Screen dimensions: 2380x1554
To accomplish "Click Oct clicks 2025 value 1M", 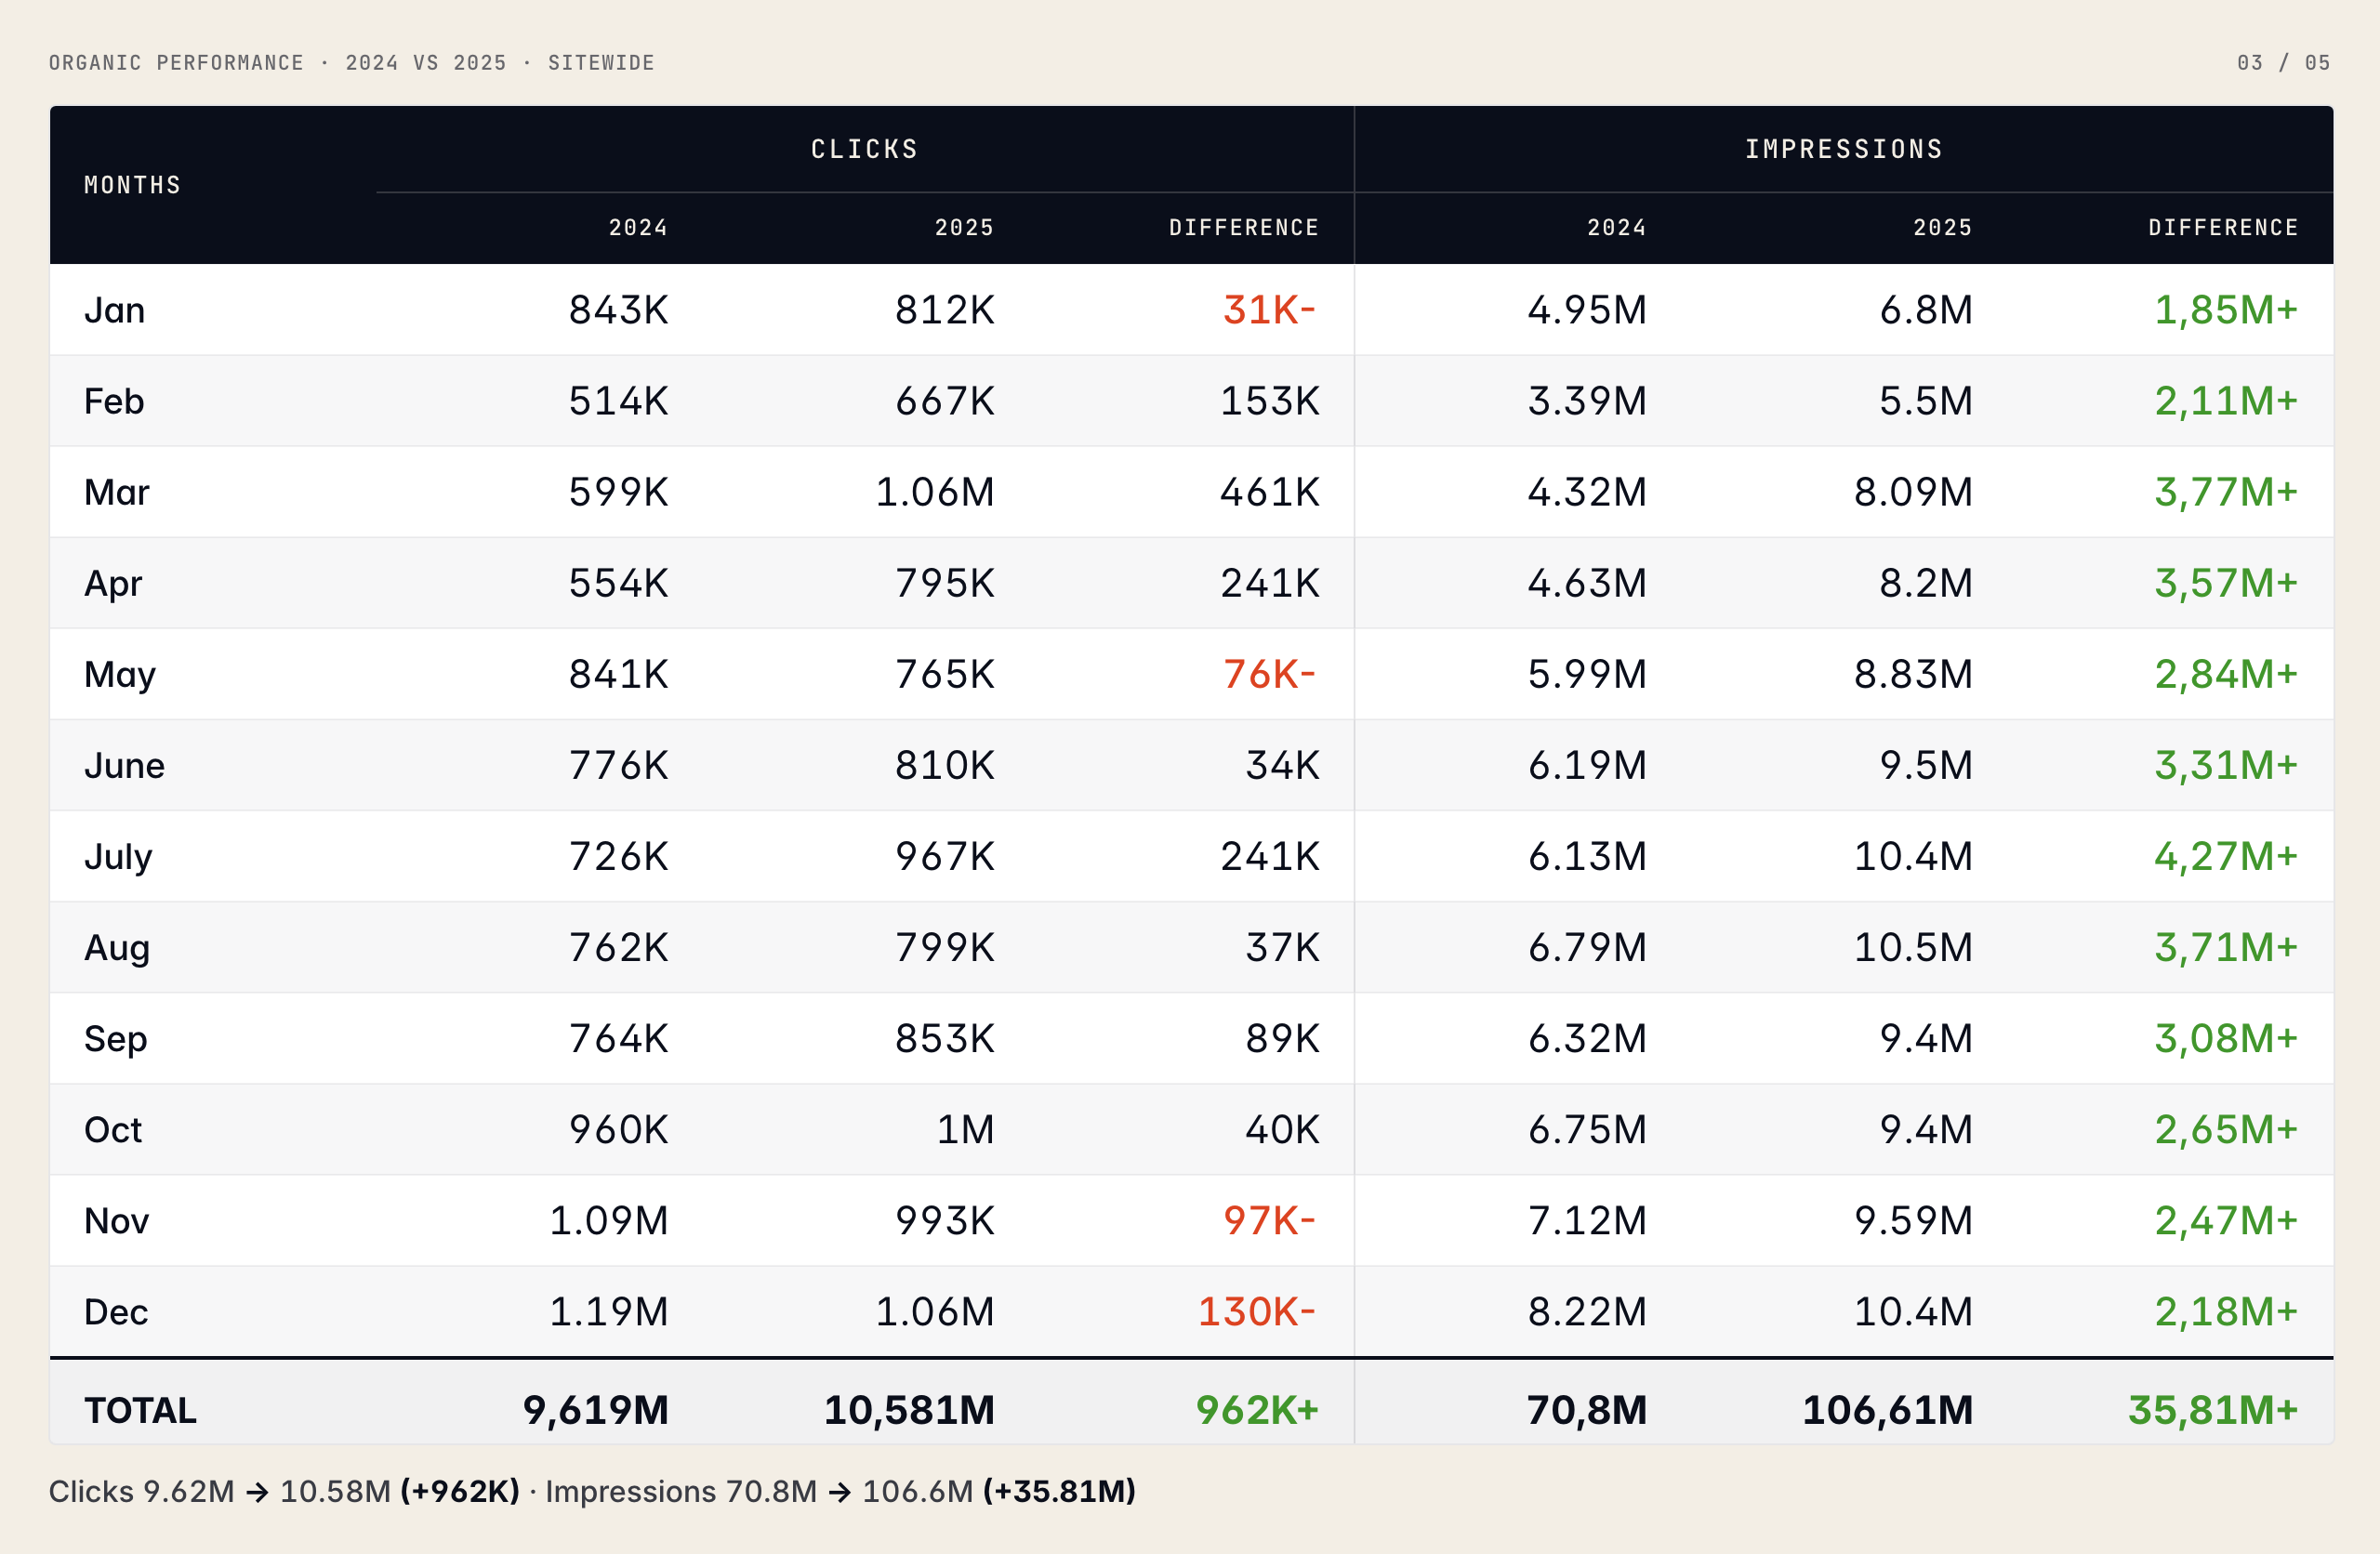I will pos(965,1129).
